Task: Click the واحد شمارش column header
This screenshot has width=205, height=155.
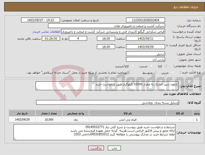Action: (76, 113)
